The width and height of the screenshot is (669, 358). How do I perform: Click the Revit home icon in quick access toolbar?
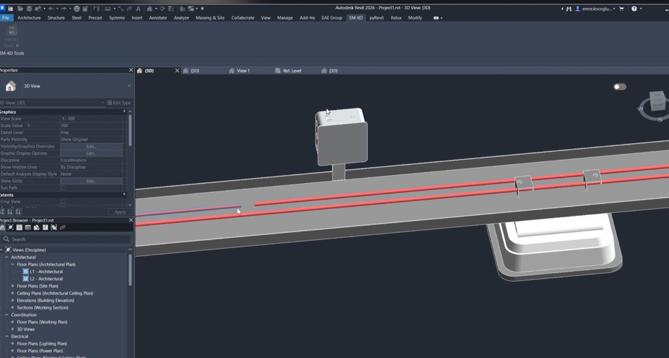11,9
